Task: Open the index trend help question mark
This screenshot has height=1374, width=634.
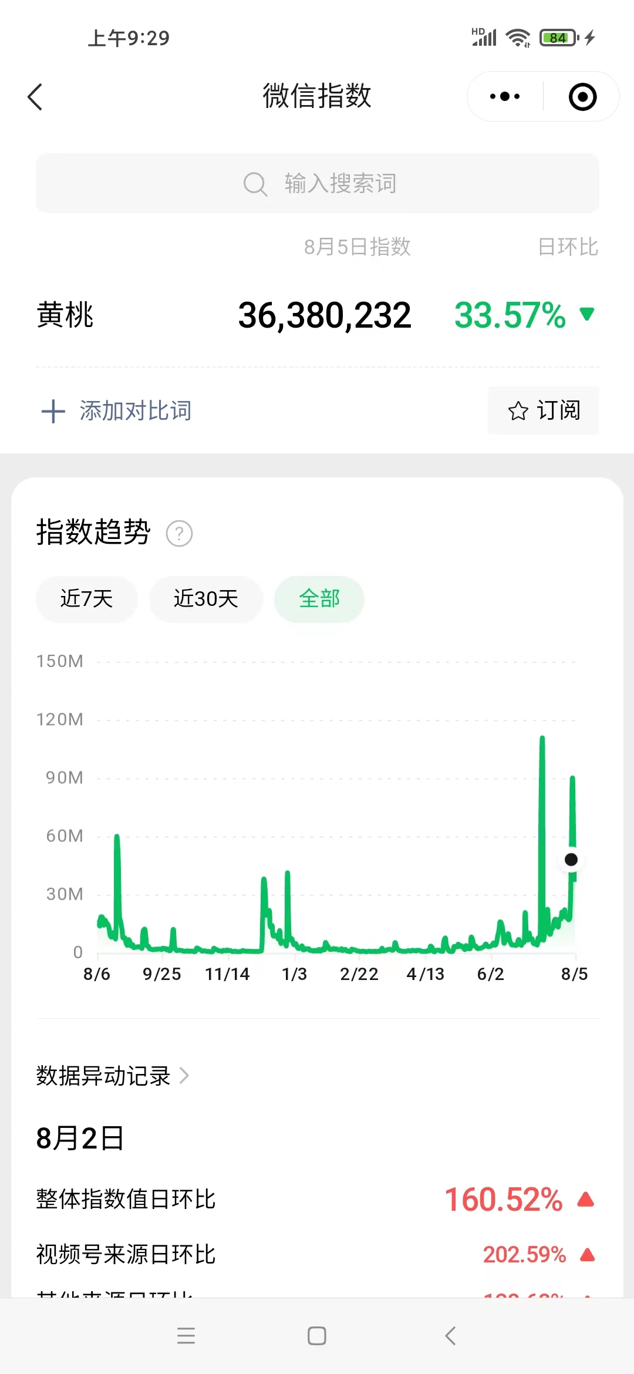Action: click(179, 534)
